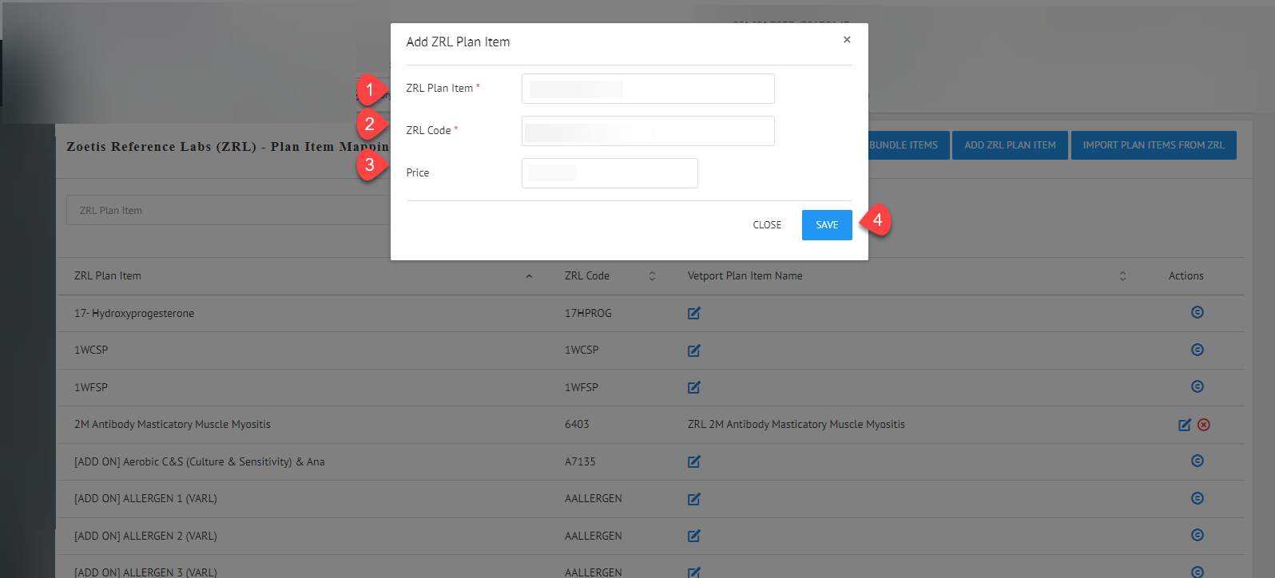Edit Vetport mapping for A7135 Aerobic C&S row
1275x578 pixels.
pos(694,461)
